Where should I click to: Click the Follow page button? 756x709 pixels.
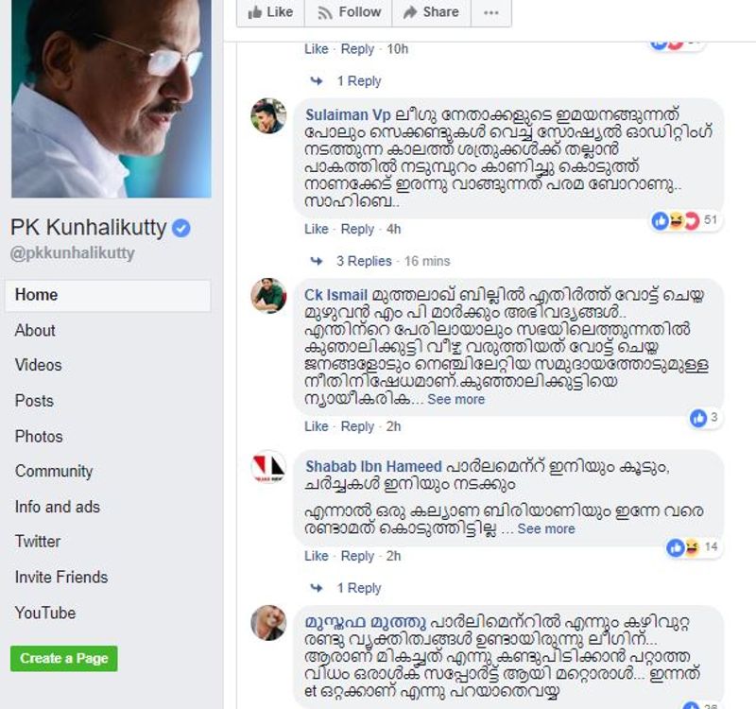(x=349, y=12)
